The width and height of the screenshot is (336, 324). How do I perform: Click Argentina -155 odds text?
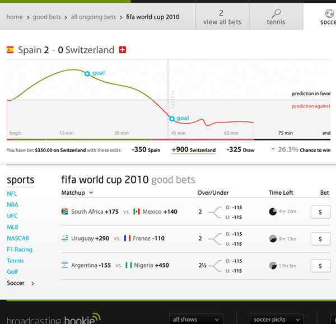coord(91,265)
